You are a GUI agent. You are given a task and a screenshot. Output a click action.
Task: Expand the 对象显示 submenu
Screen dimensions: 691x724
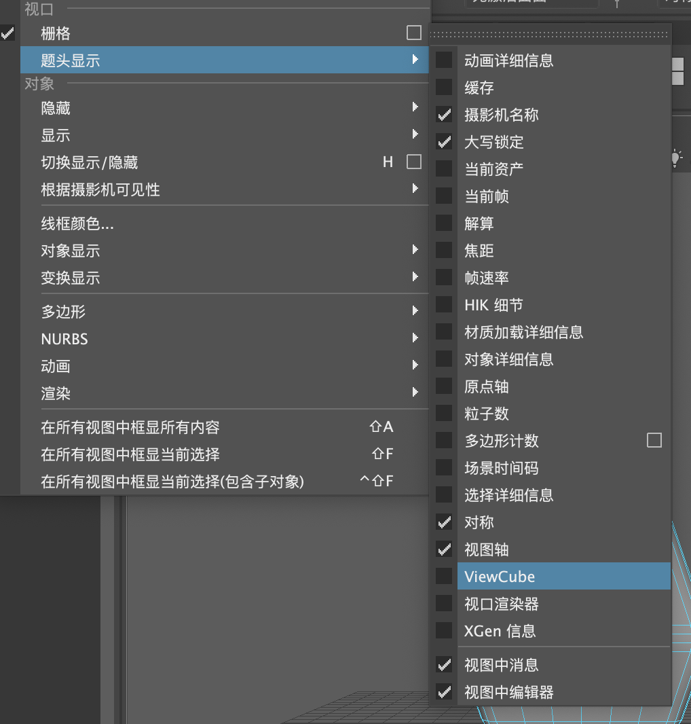pyautogui.click(x=225, y=251)
